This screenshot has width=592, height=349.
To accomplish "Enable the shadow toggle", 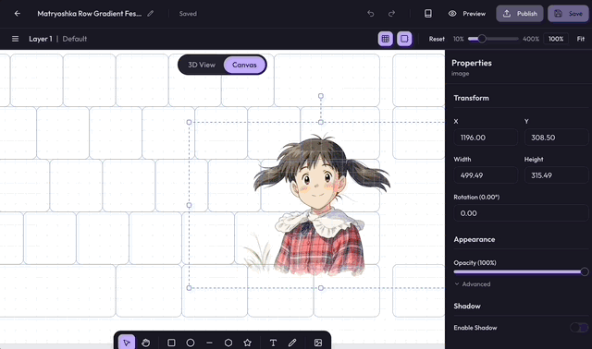I will [579, 328].
